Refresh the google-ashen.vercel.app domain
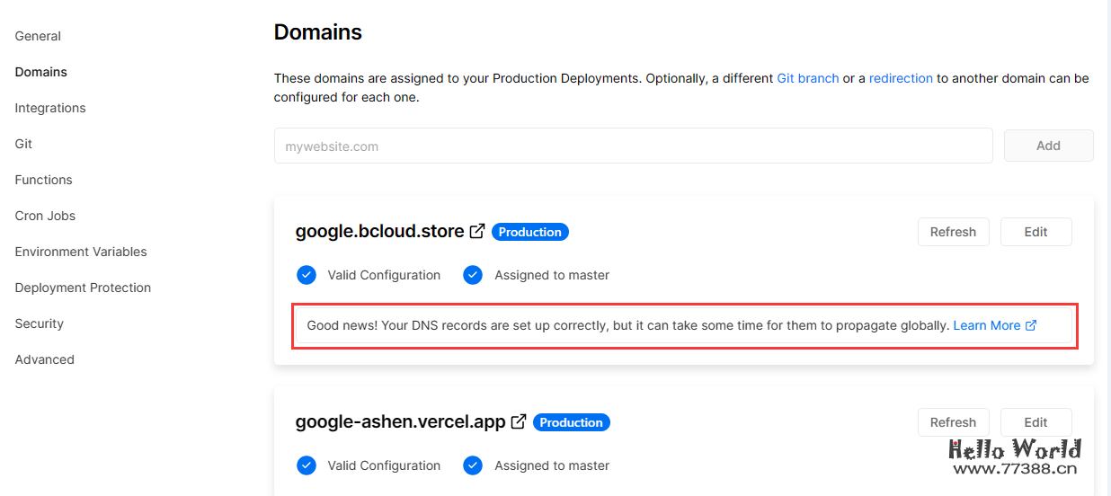The height and width of the screenshot is (496, 1111). (x=953, y=422)
